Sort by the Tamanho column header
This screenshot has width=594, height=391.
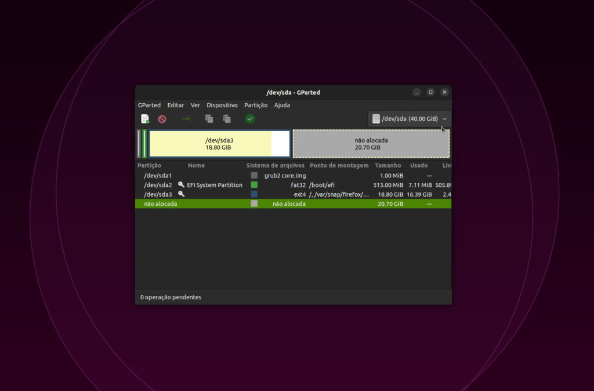tap(388, 165)
